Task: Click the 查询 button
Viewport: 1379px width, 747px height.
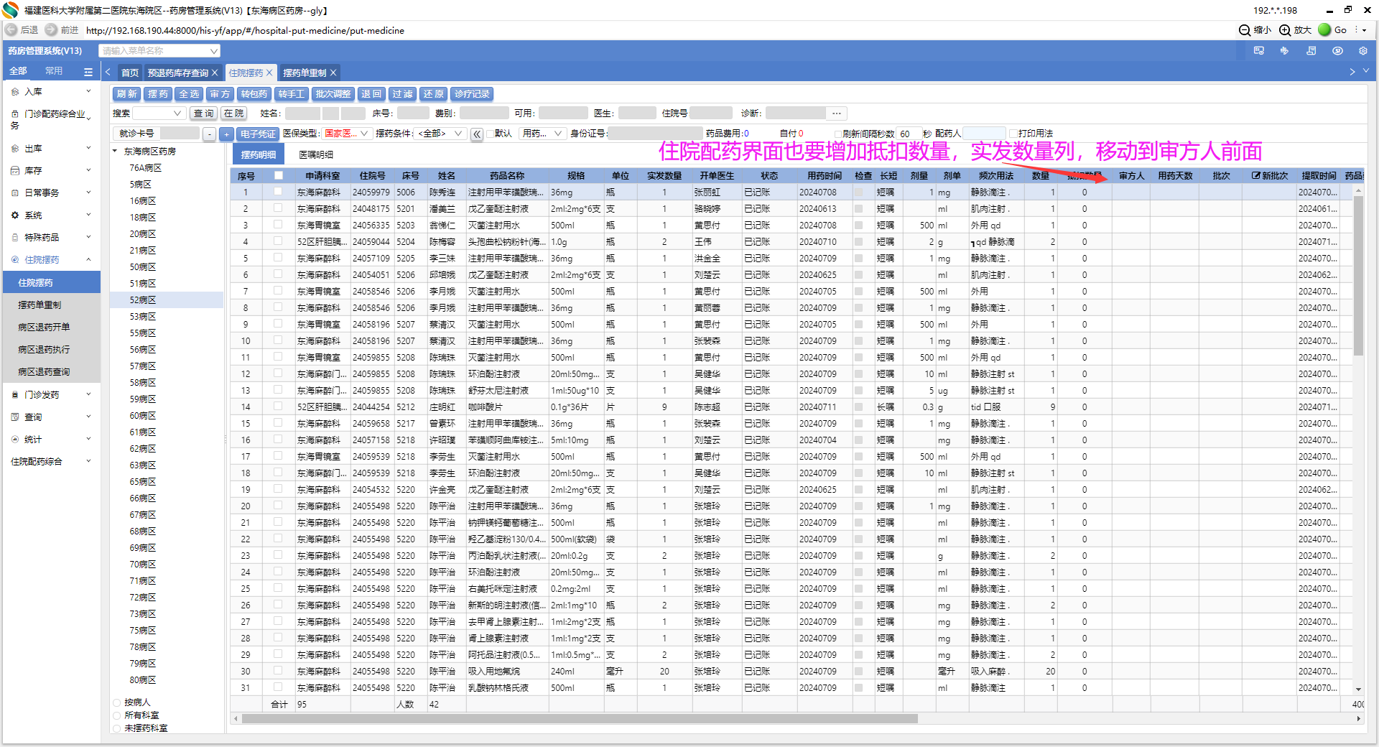Action: point(203,113)
